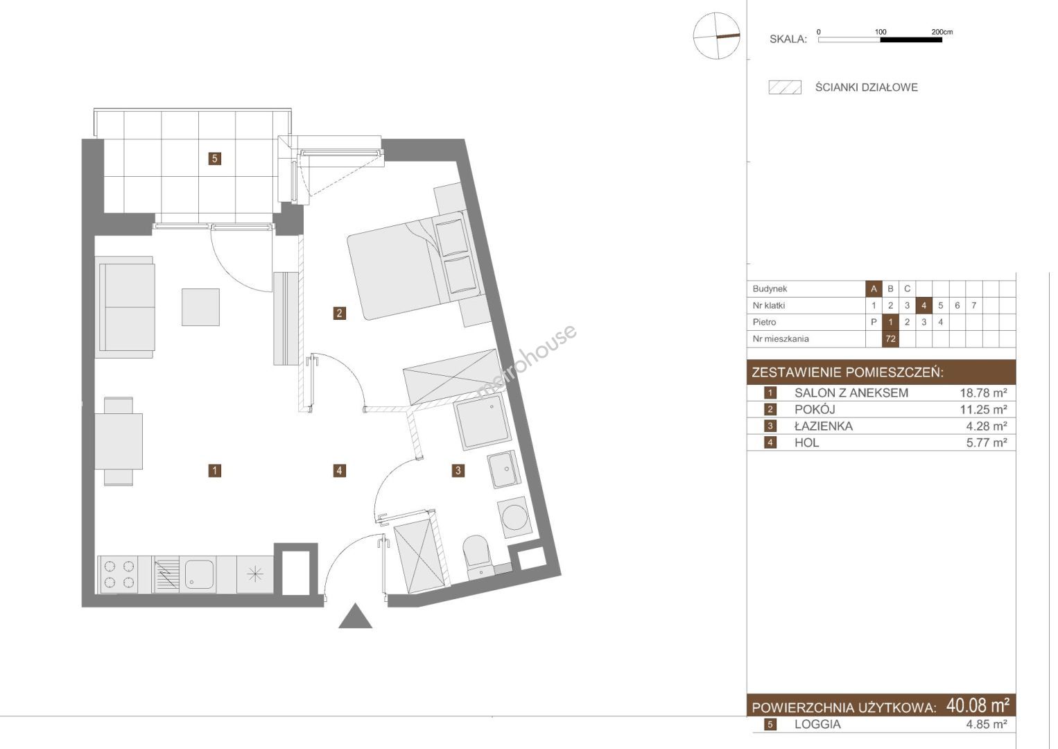Click apartment number 72 cell
The image size is (1058, 749).
click(890, 339)
